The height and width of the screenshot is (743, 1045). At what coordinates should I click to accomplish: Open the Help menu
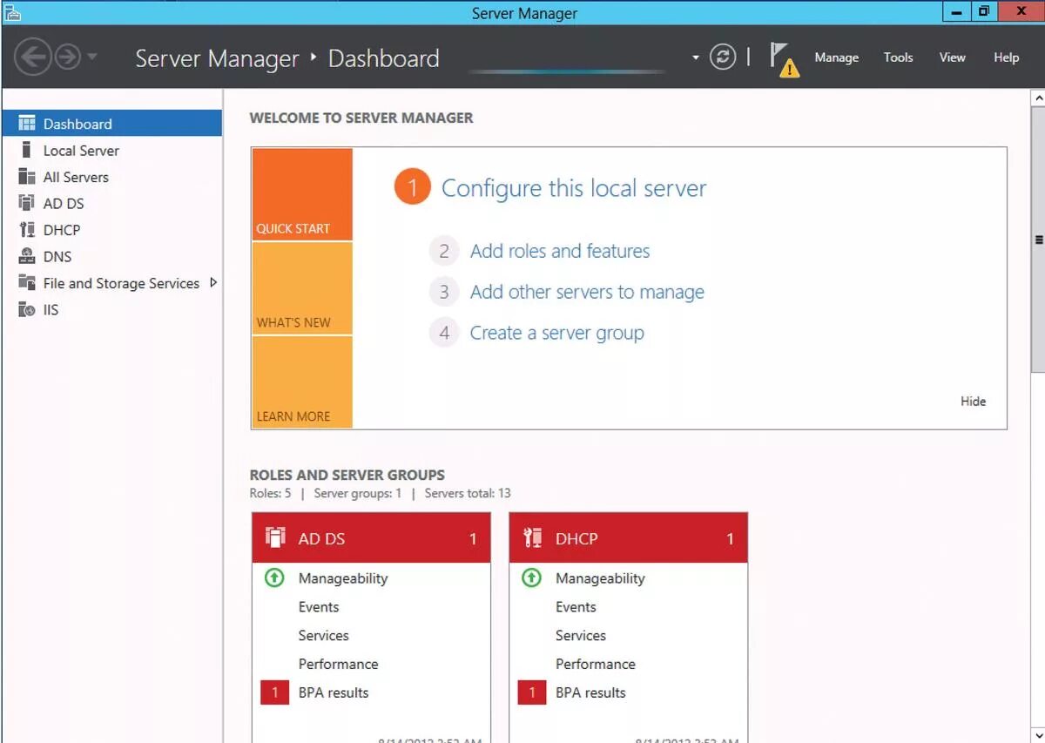click(1006, 57)
